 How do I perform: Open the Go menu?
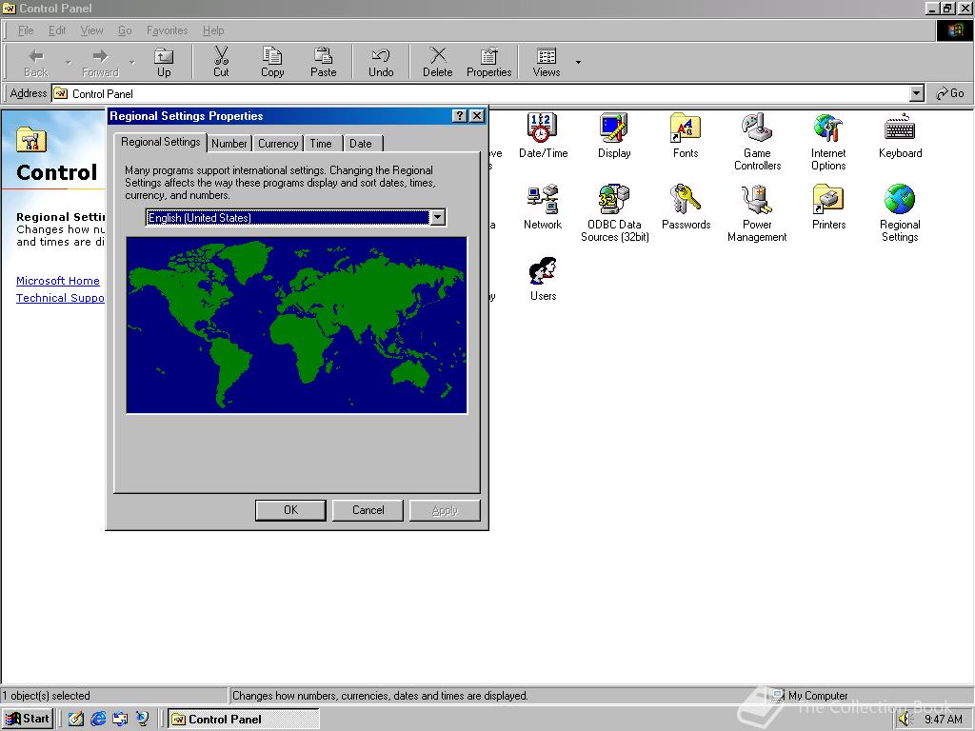pos(125,30)
